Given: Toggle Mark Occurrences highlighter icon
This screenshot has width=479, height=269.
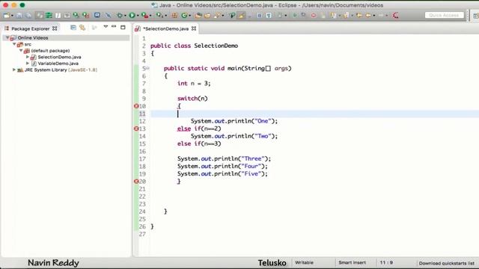Looking at the screenshot, I should (241, 15).
